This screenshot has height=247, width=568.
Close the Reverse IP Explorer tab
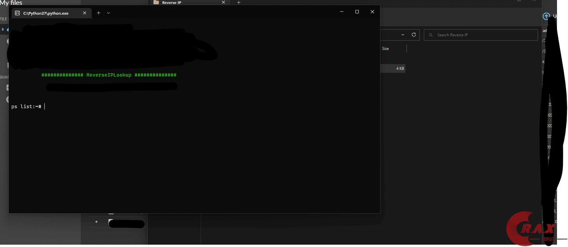(223, 2)
